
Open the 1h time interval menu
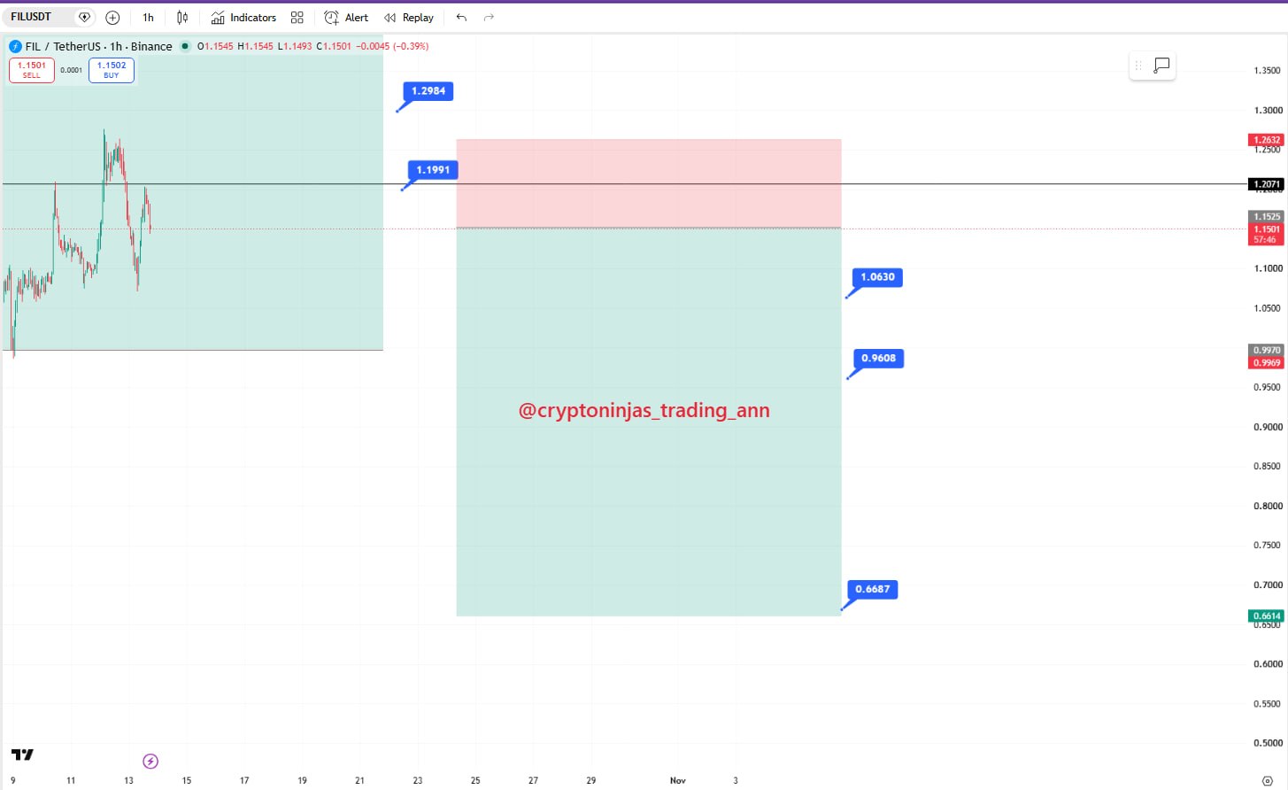pos(148,18)
